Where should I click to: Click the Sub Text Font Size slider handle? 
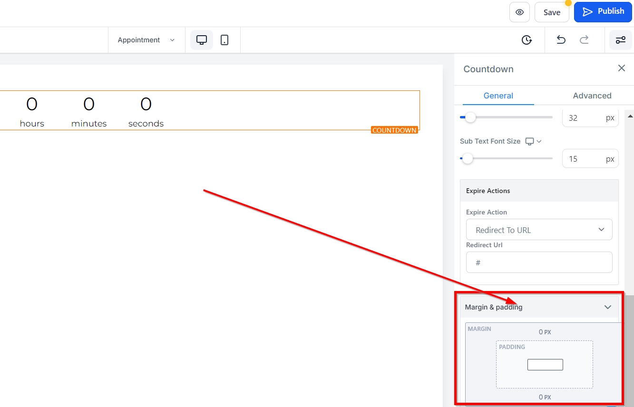point(468,158)
